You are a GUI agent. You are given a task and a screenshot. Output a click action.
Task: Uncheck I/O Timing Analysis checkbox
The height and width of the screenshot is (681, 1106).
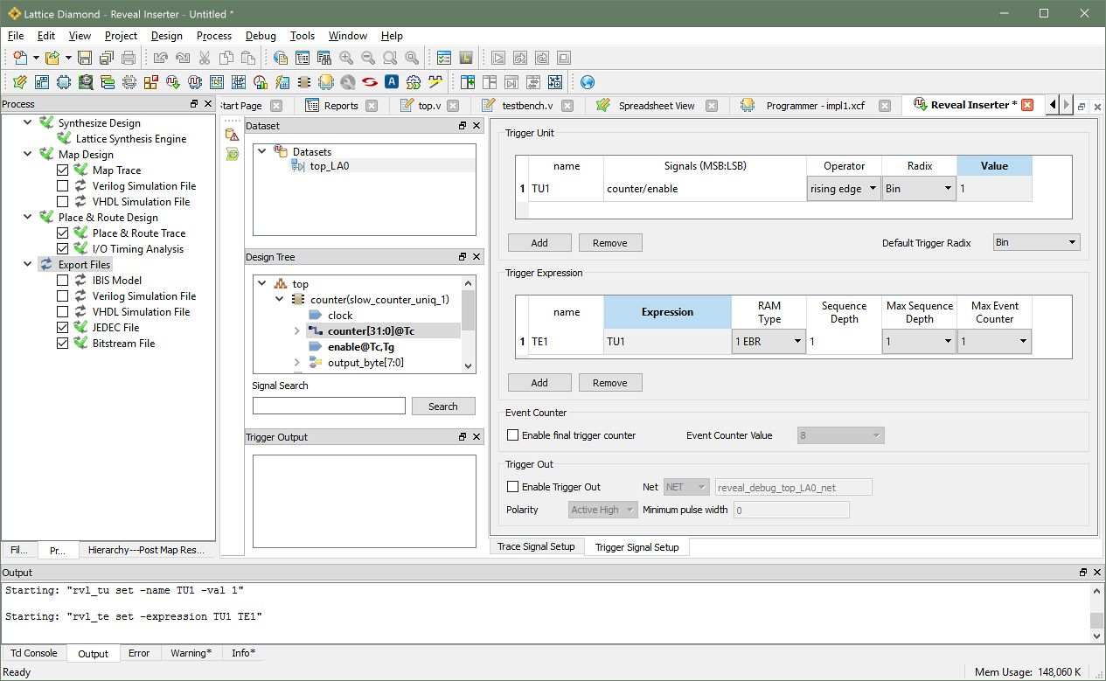click(x=62, y=249)
